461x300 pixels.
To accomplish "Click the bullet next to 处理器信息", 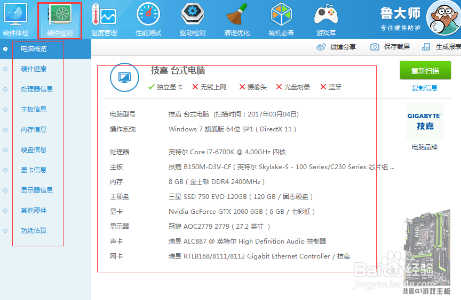I will click(x=5, y=89).
